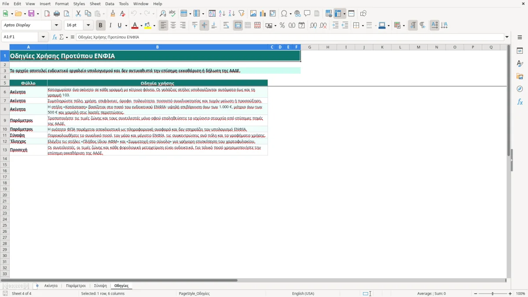Viewport: 528px width, 297px height.
Task: Open the Font Name dropdown list
Action: point(56,26)
